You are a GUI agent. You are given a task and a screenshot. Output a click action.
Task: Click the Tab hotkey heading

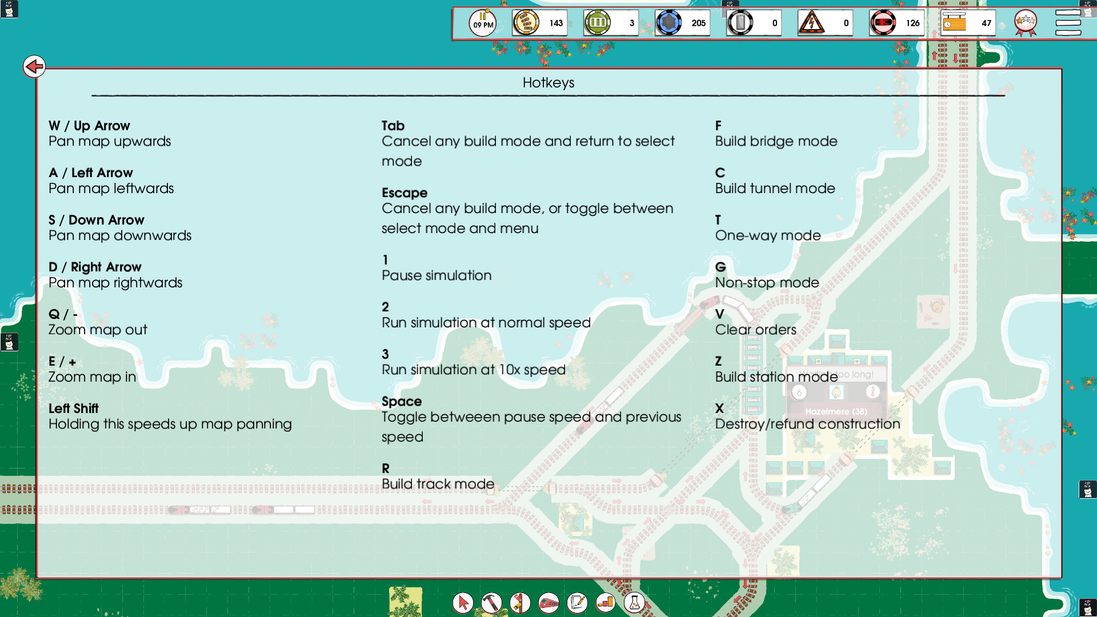click(x=393, y=126)
